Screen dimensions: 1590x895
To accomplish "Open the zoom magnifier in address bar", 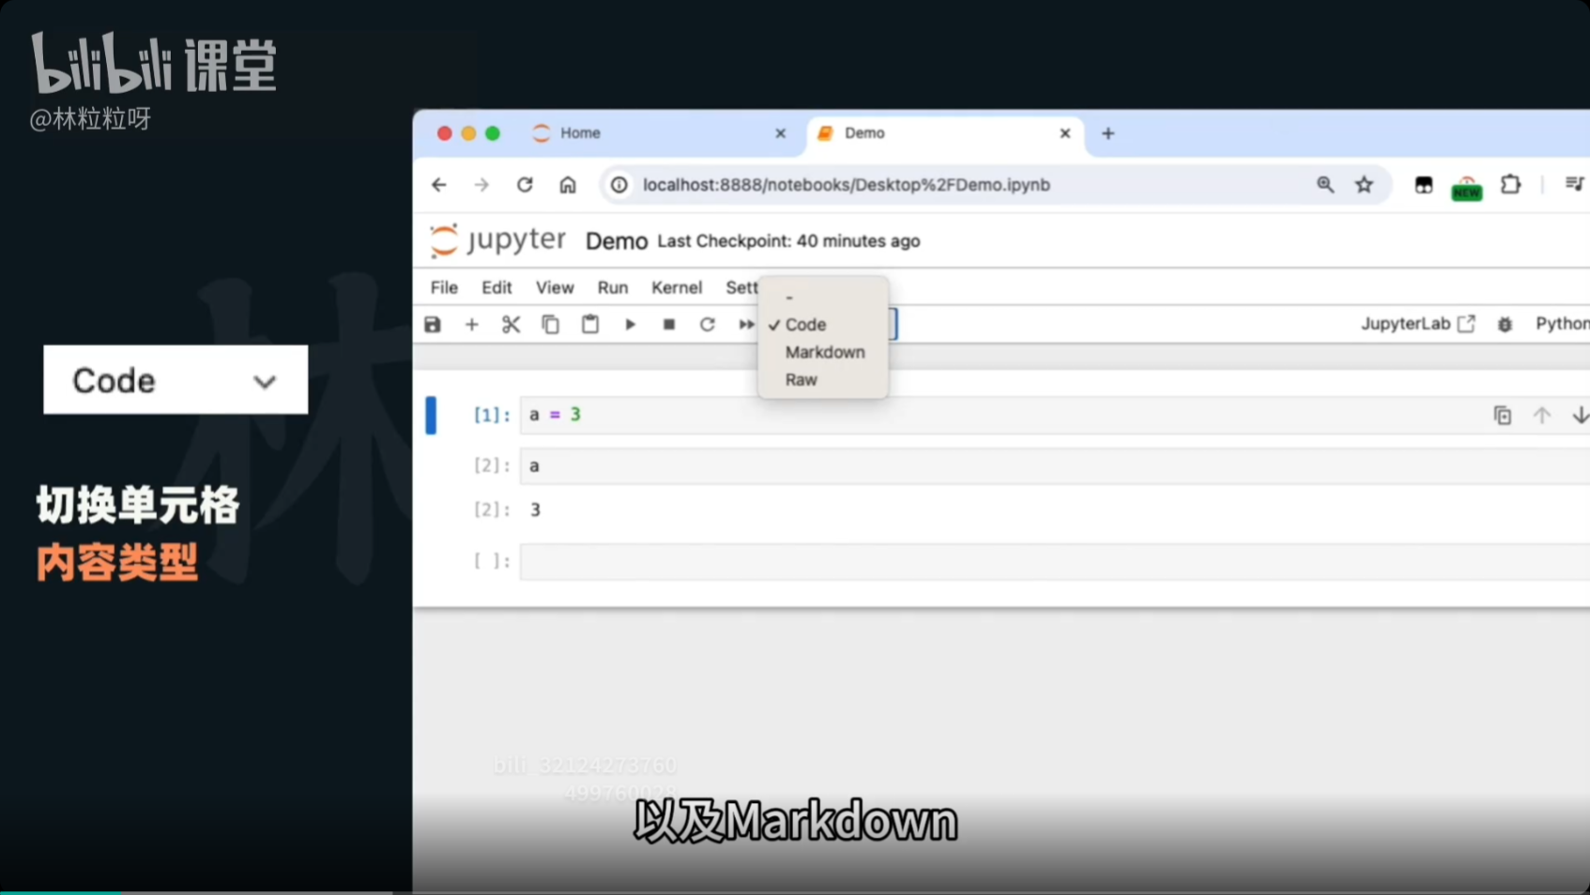I will (1324, 185).
